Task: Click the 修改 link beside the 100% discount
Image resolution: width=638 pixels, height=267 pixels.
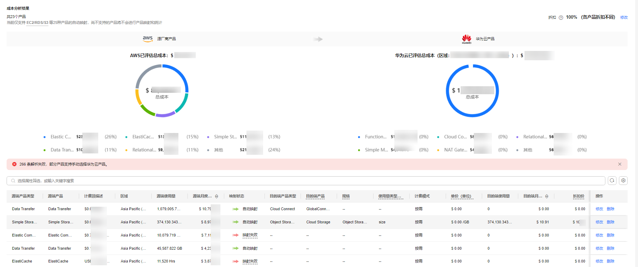Action: click(624, 17)
